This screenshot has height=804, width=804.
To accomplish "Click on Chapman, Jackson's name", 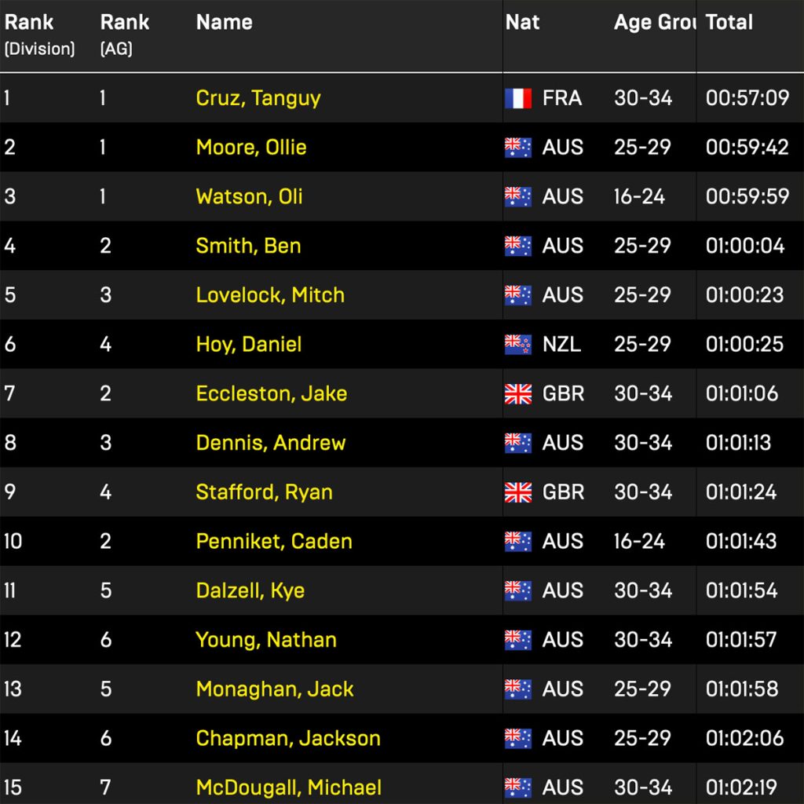I will pyautogui.click(x=288, y=738).
